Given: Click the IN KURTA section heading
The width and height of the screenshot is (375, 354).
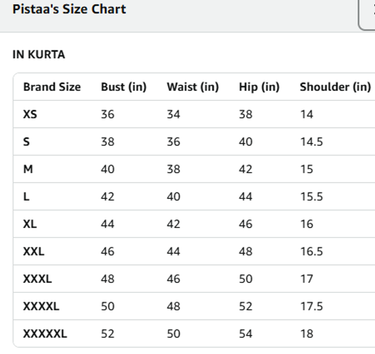Looking at the screenshot, I should coord(38,55).
